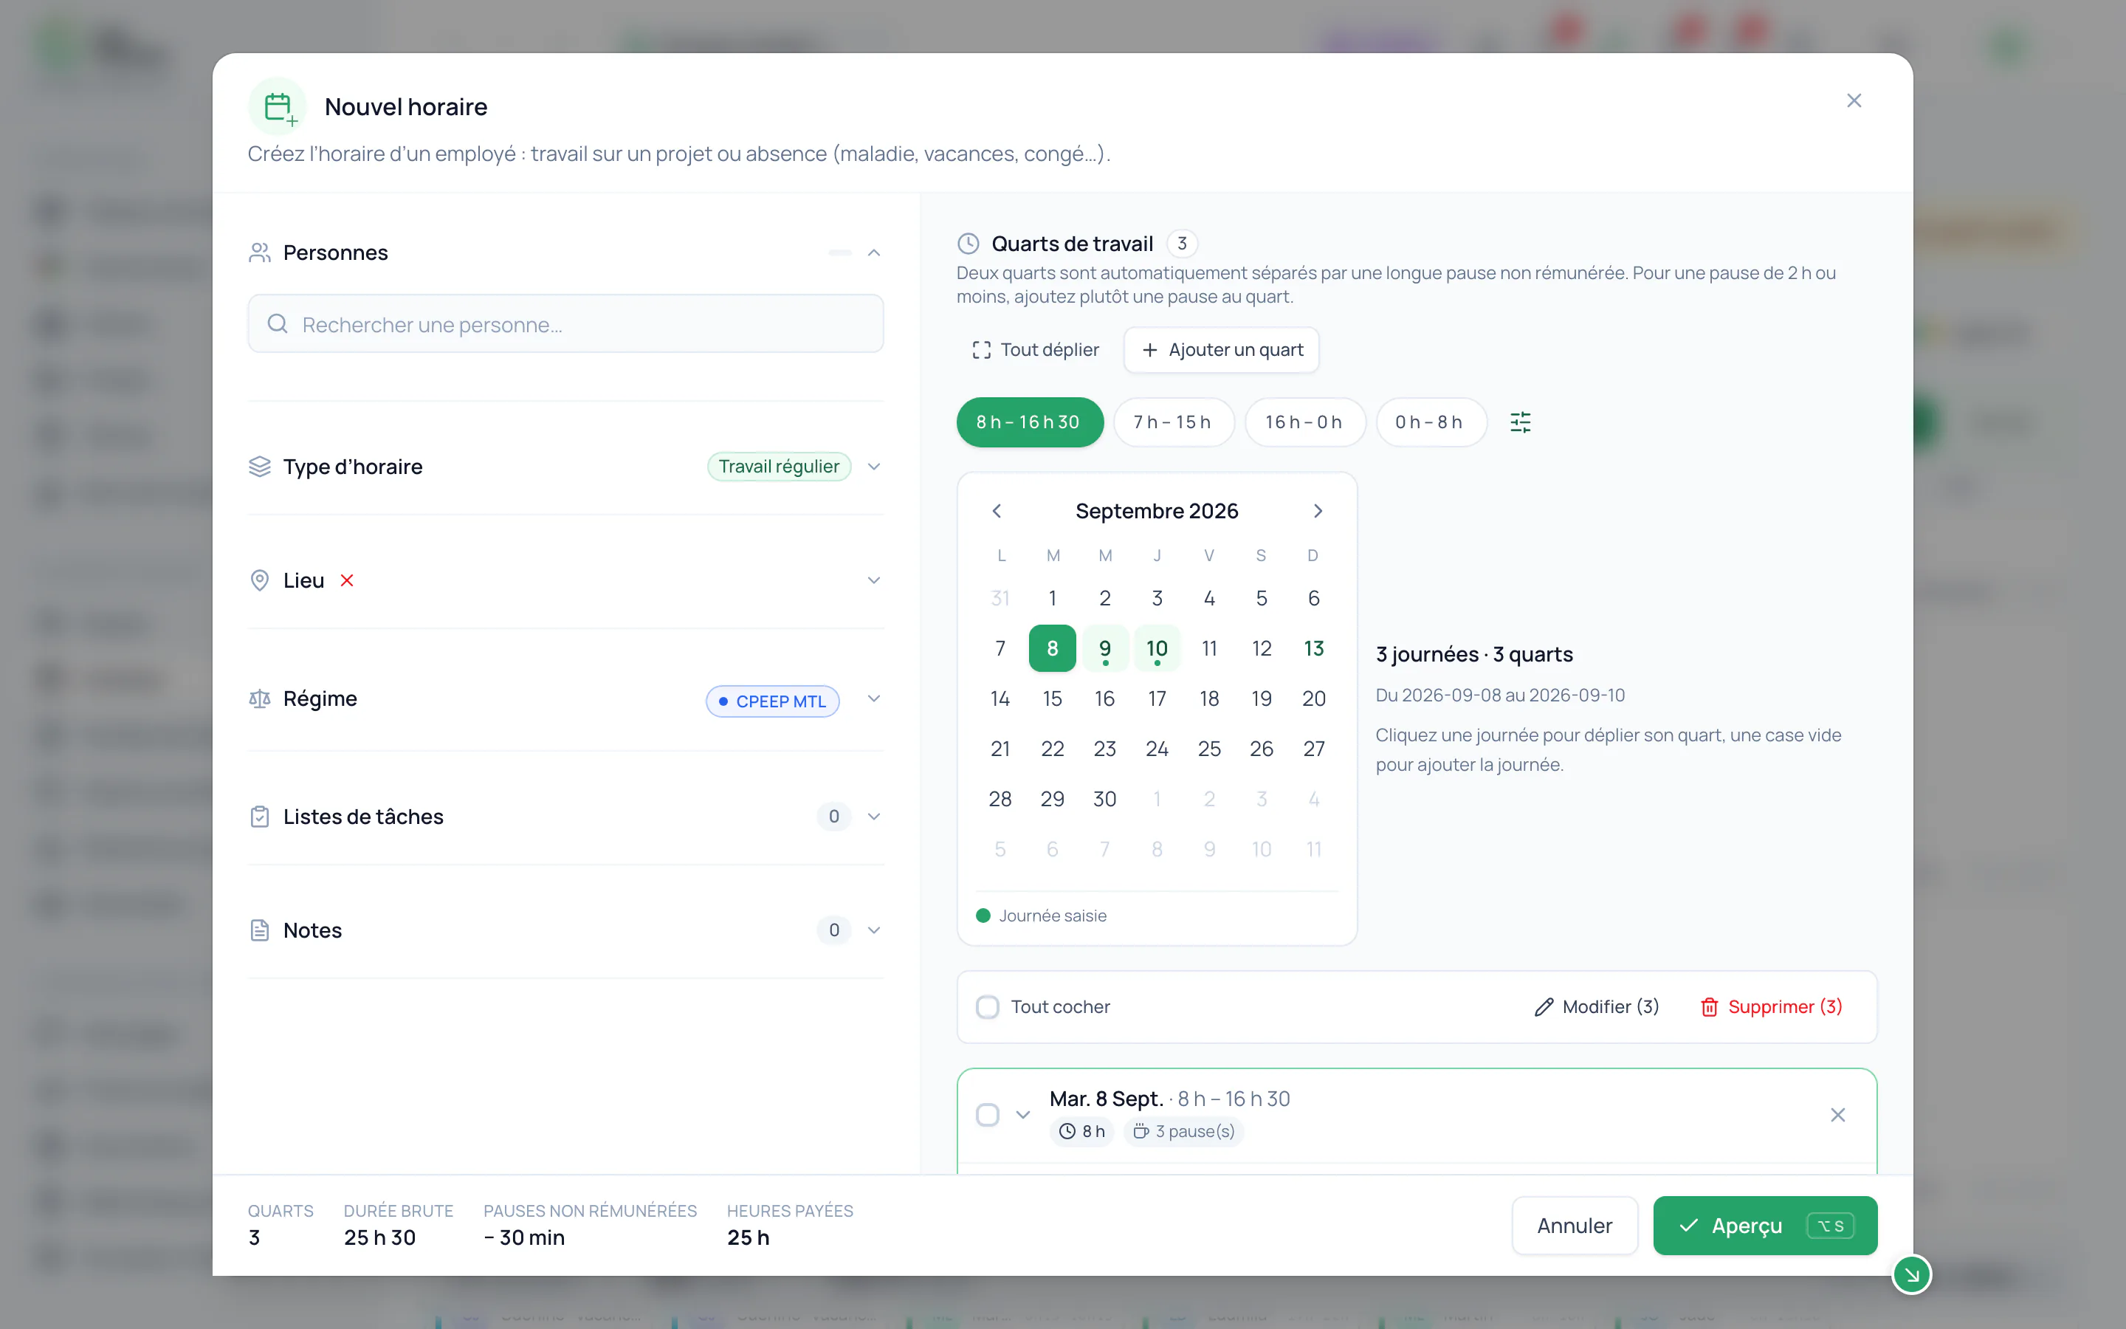Select September 9 in the calendar
The height and width of the screenshot is (1329, 2126).
(1104, 649)
